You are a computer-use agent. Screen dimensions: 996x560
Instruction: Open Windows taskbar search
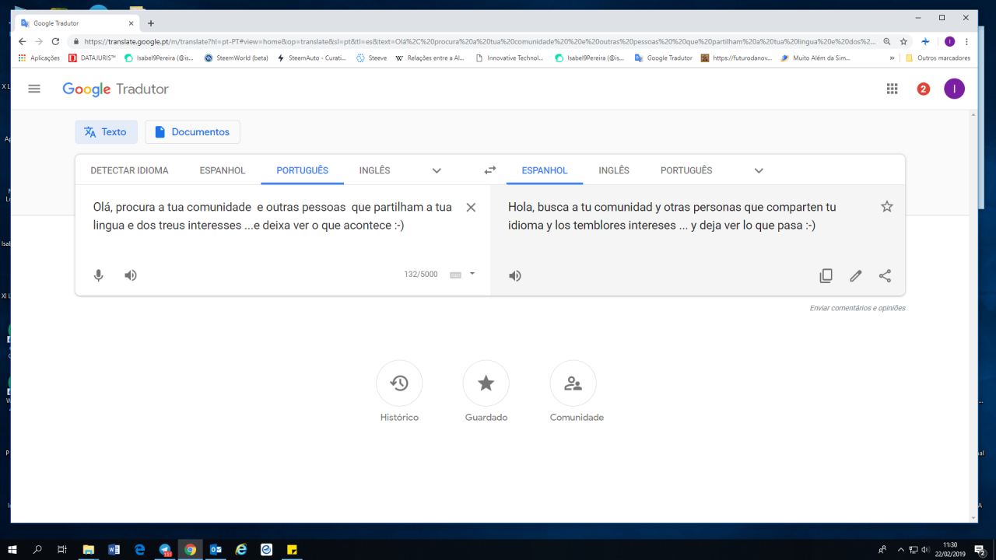(37, 550)
